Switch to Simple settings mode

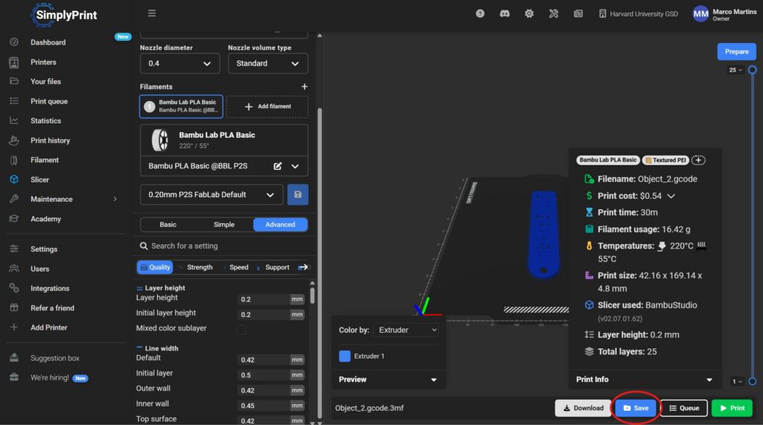point(224,225)
